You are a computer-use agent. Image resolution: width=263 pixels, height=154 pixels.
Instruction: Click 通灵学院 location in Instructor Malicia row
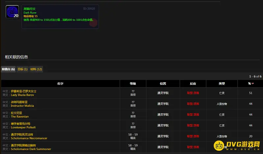click(163, 104)
